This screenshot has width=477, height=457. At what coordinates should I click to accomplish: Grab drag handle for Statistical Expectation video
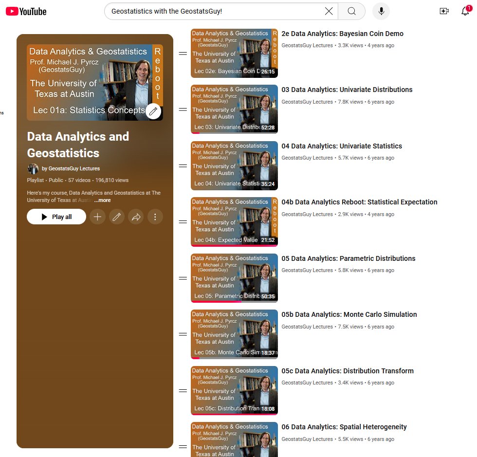(x=183, y=222)
